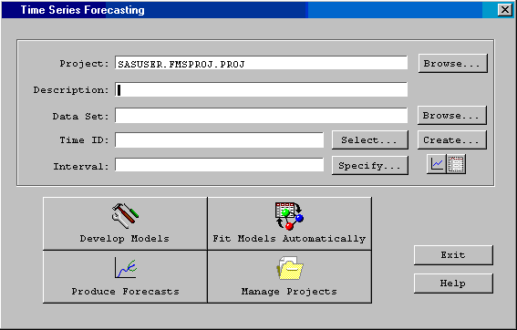517x330 pixels.
Task: Open the Develop Models tool
Action: click(125, 223)
